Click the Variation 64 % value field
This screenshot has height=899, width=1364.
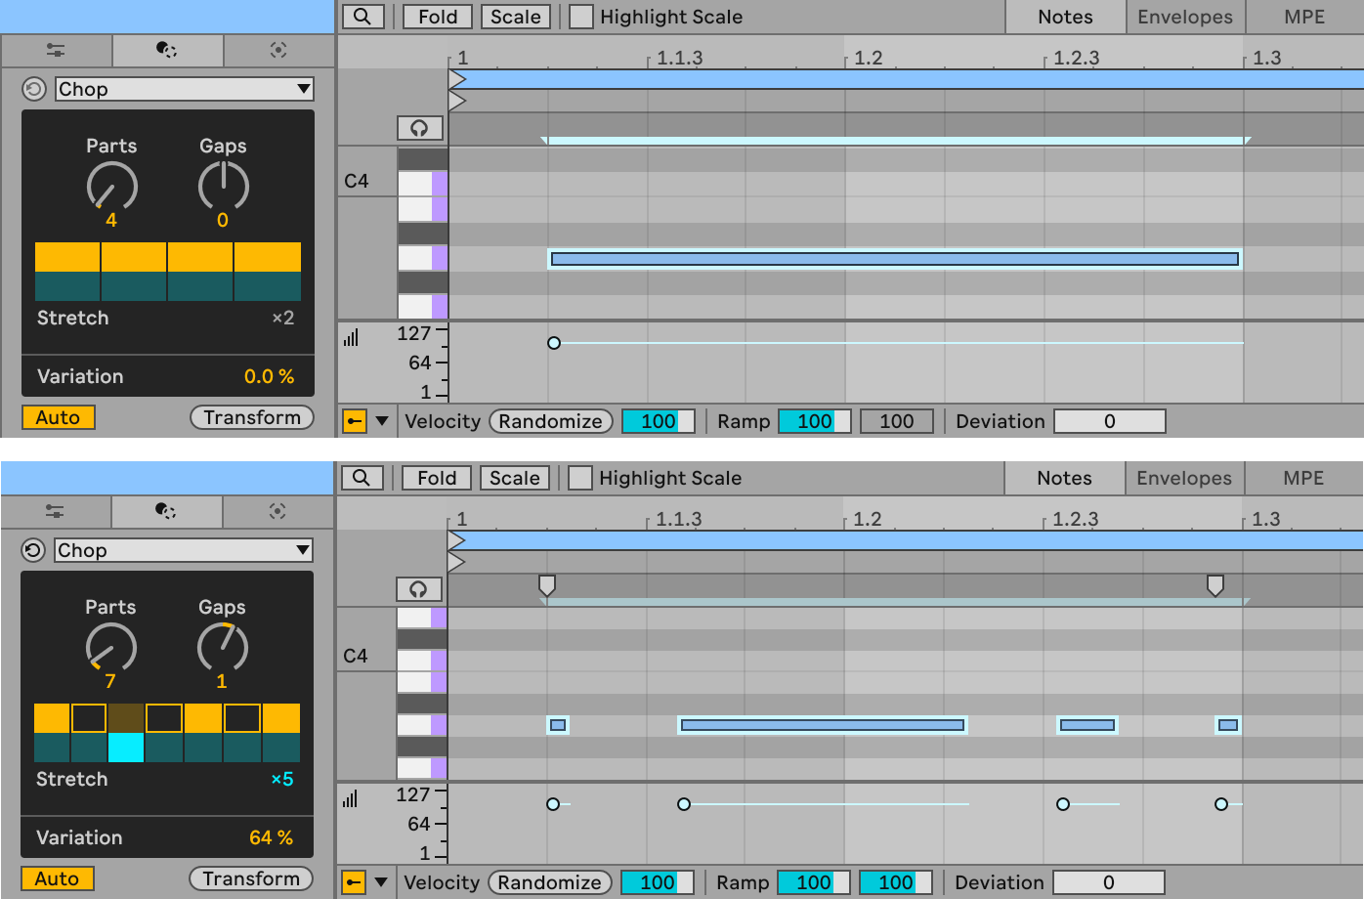pos(271,837)
